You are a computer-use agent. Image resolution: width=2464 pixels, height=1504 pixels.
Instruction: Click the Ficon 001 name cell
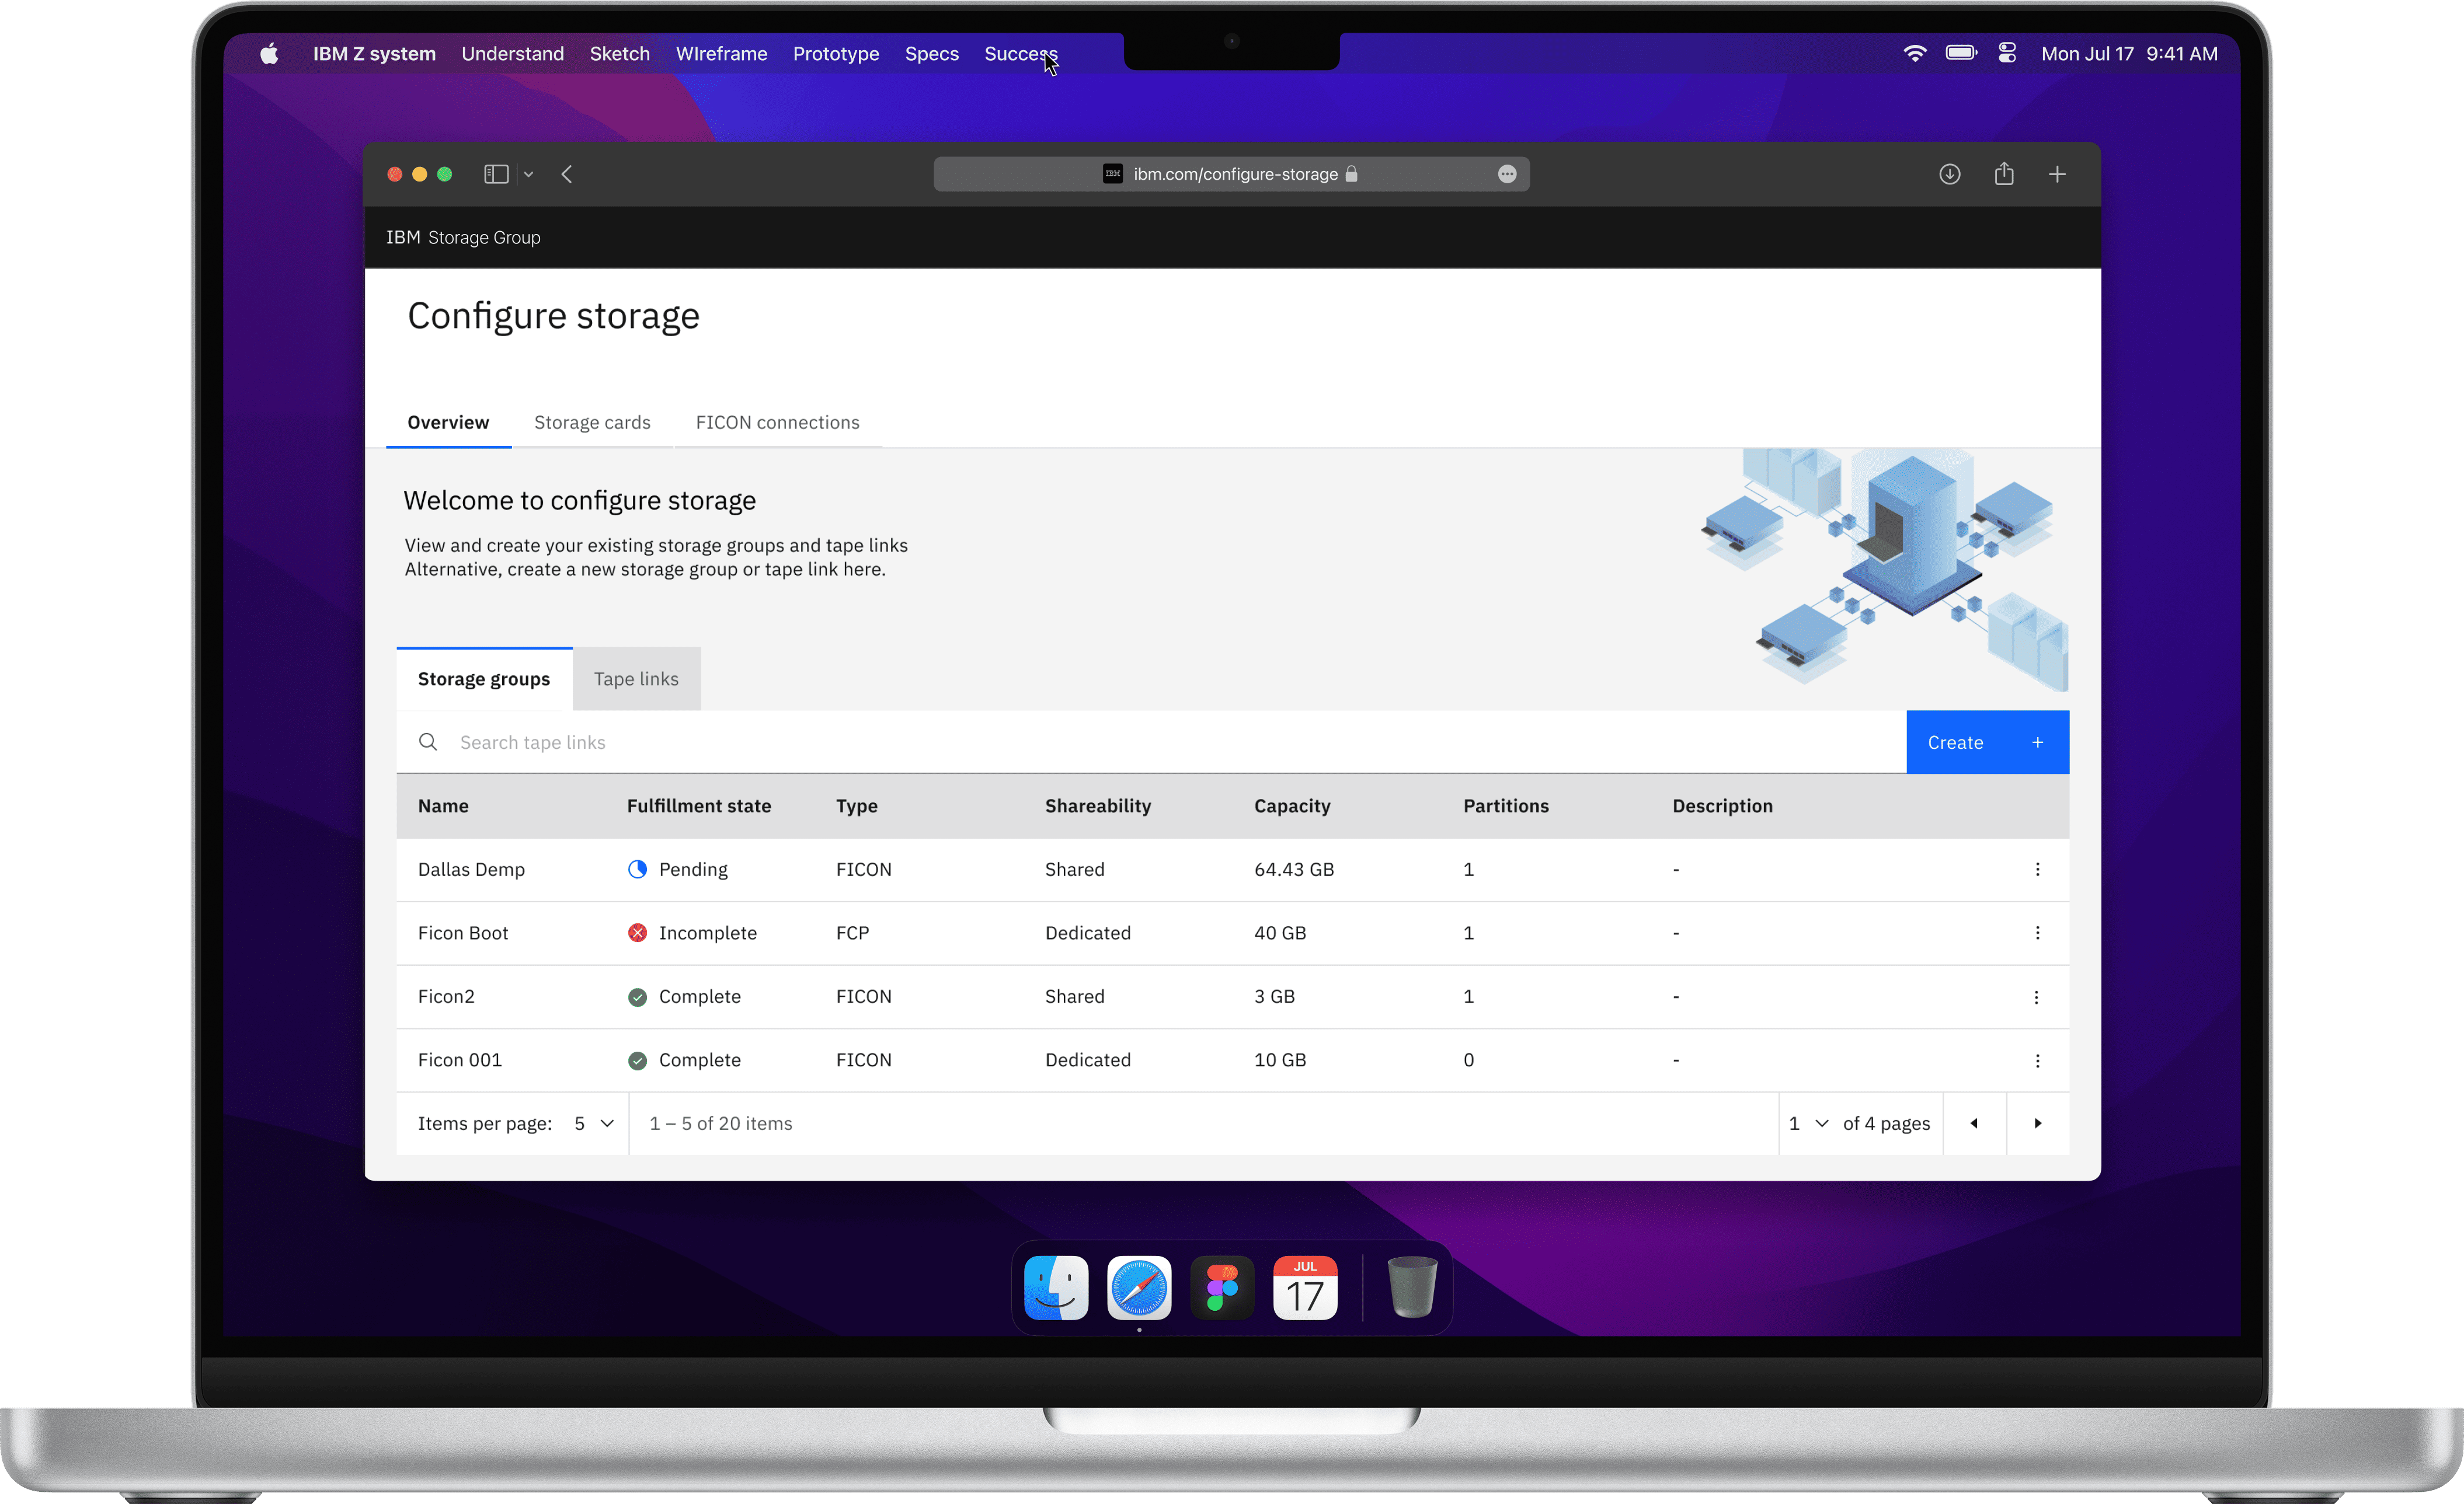(x=460, y=1060)
